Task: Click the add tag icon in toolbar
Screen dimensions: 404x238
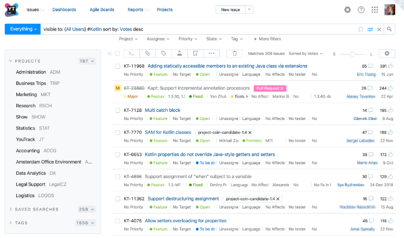Action: click(163, 53)
